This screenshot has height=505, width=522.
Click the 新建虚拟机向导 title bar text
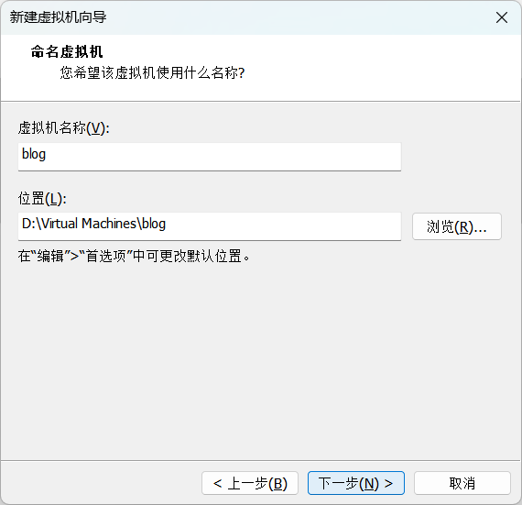click(58, 17)
